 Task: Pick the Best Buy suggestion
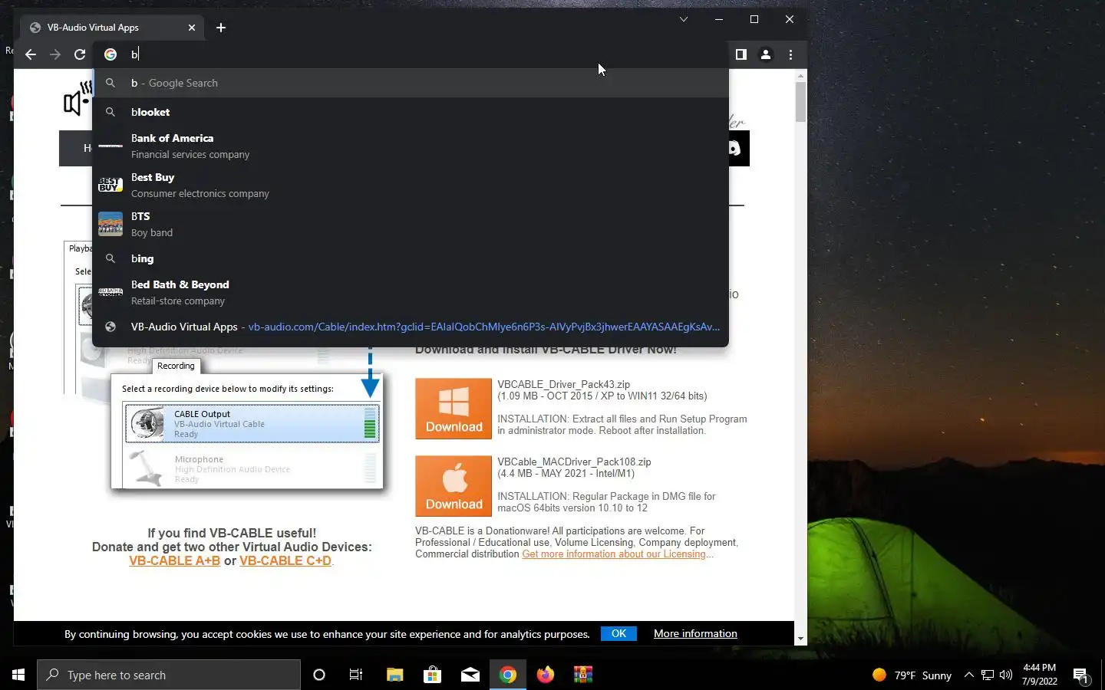(411, 185)
